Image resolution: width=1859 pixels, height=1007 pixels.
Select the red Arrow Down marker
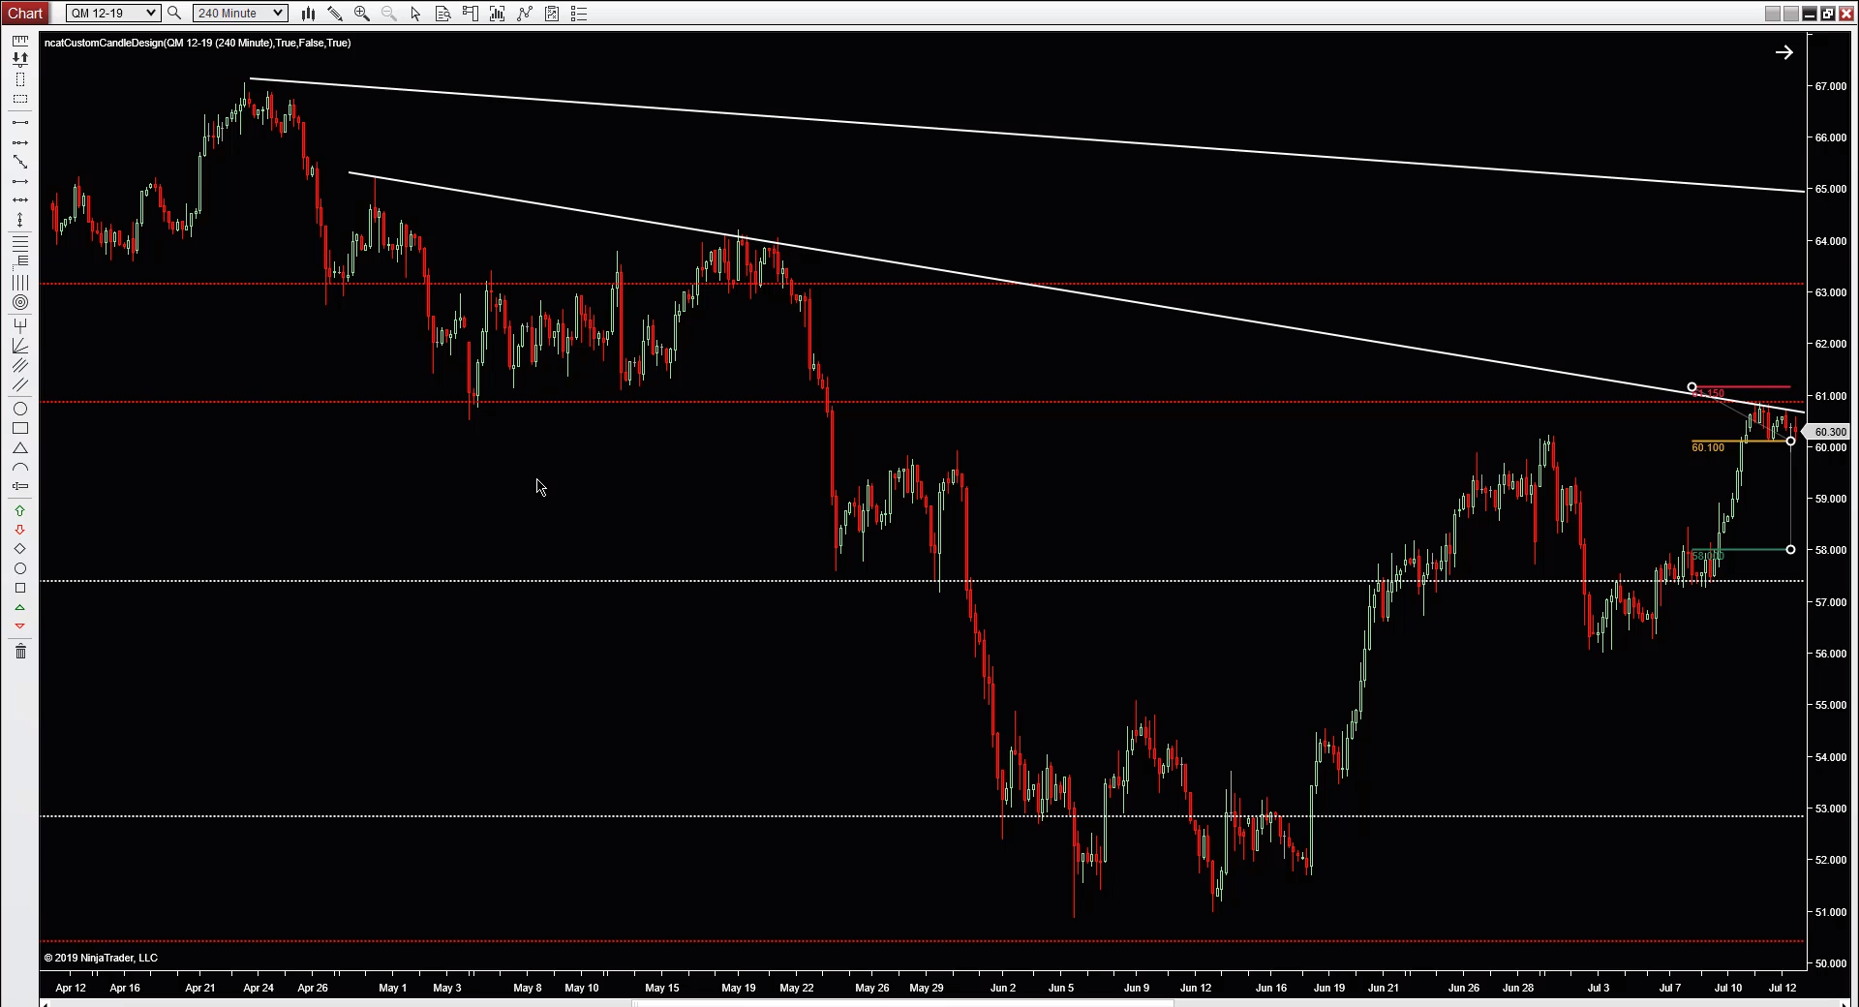[x=19, y=530]
